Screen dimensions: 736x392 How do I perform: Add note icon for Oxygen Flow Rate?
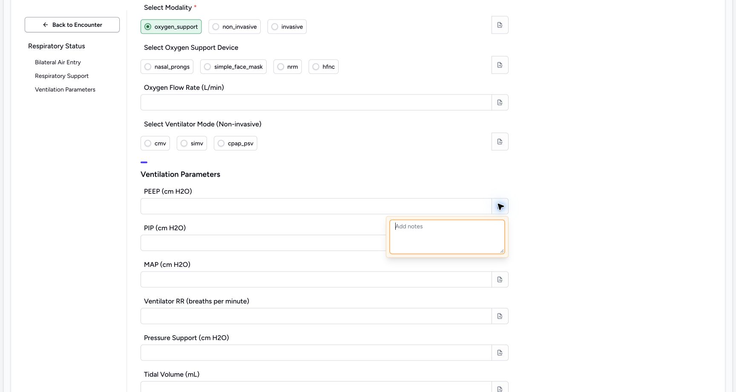click(500, 103)
